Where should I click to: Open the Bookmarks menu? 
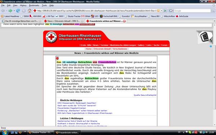pos(34,5)
